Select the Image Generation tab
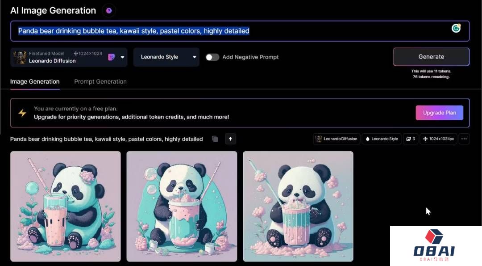Screen dimensions: 482x266 [34, 81]
